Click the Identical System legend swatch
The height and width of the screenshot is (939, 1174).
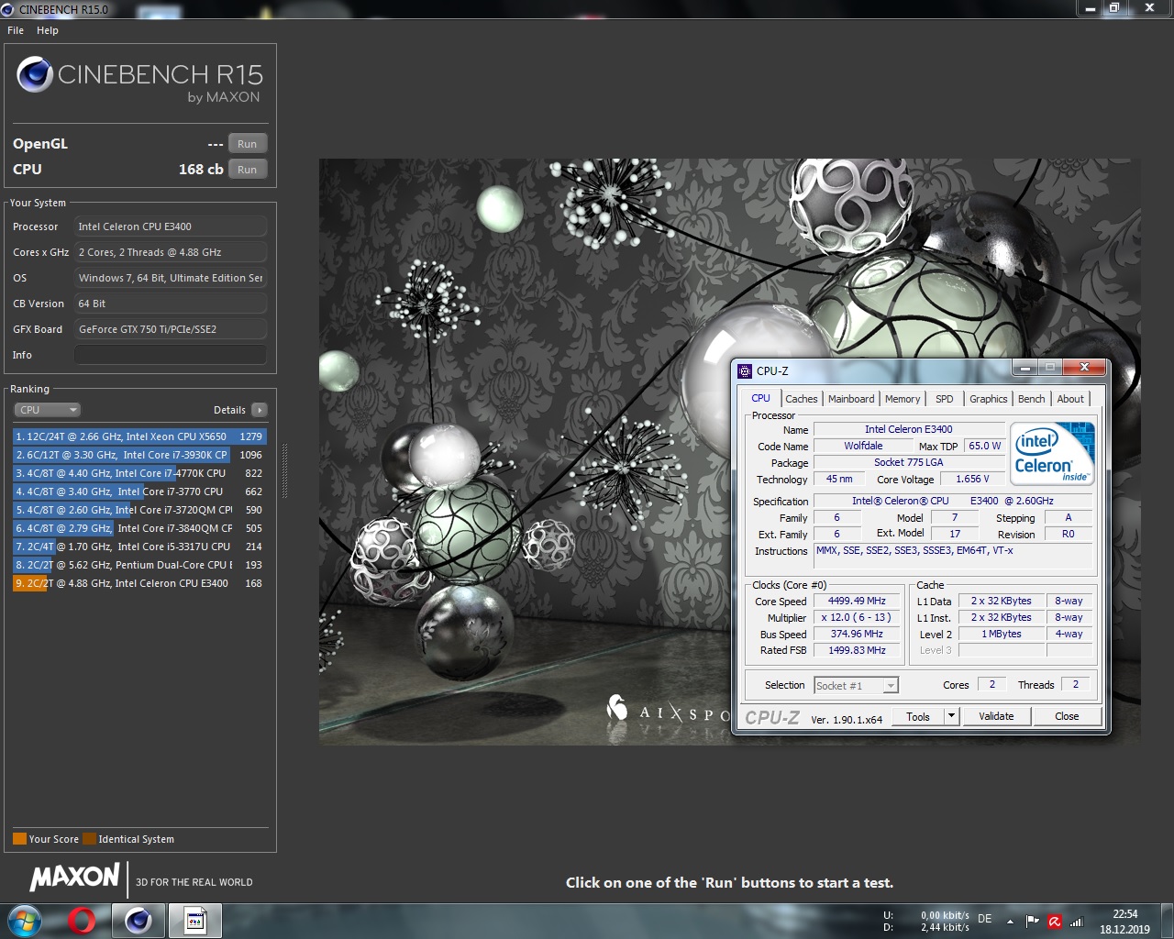pos(89,838)
